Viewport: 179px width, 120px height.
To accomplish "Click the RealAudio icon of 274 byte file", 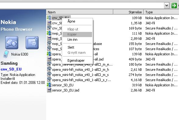I will [49, 74].
